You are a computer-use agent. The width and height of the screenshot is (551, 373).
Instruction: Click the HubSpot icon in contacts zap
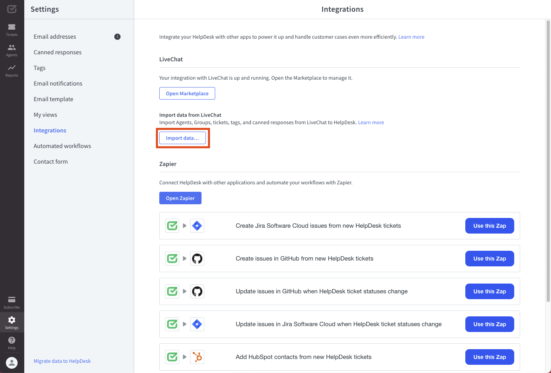[x=197, y=357]
